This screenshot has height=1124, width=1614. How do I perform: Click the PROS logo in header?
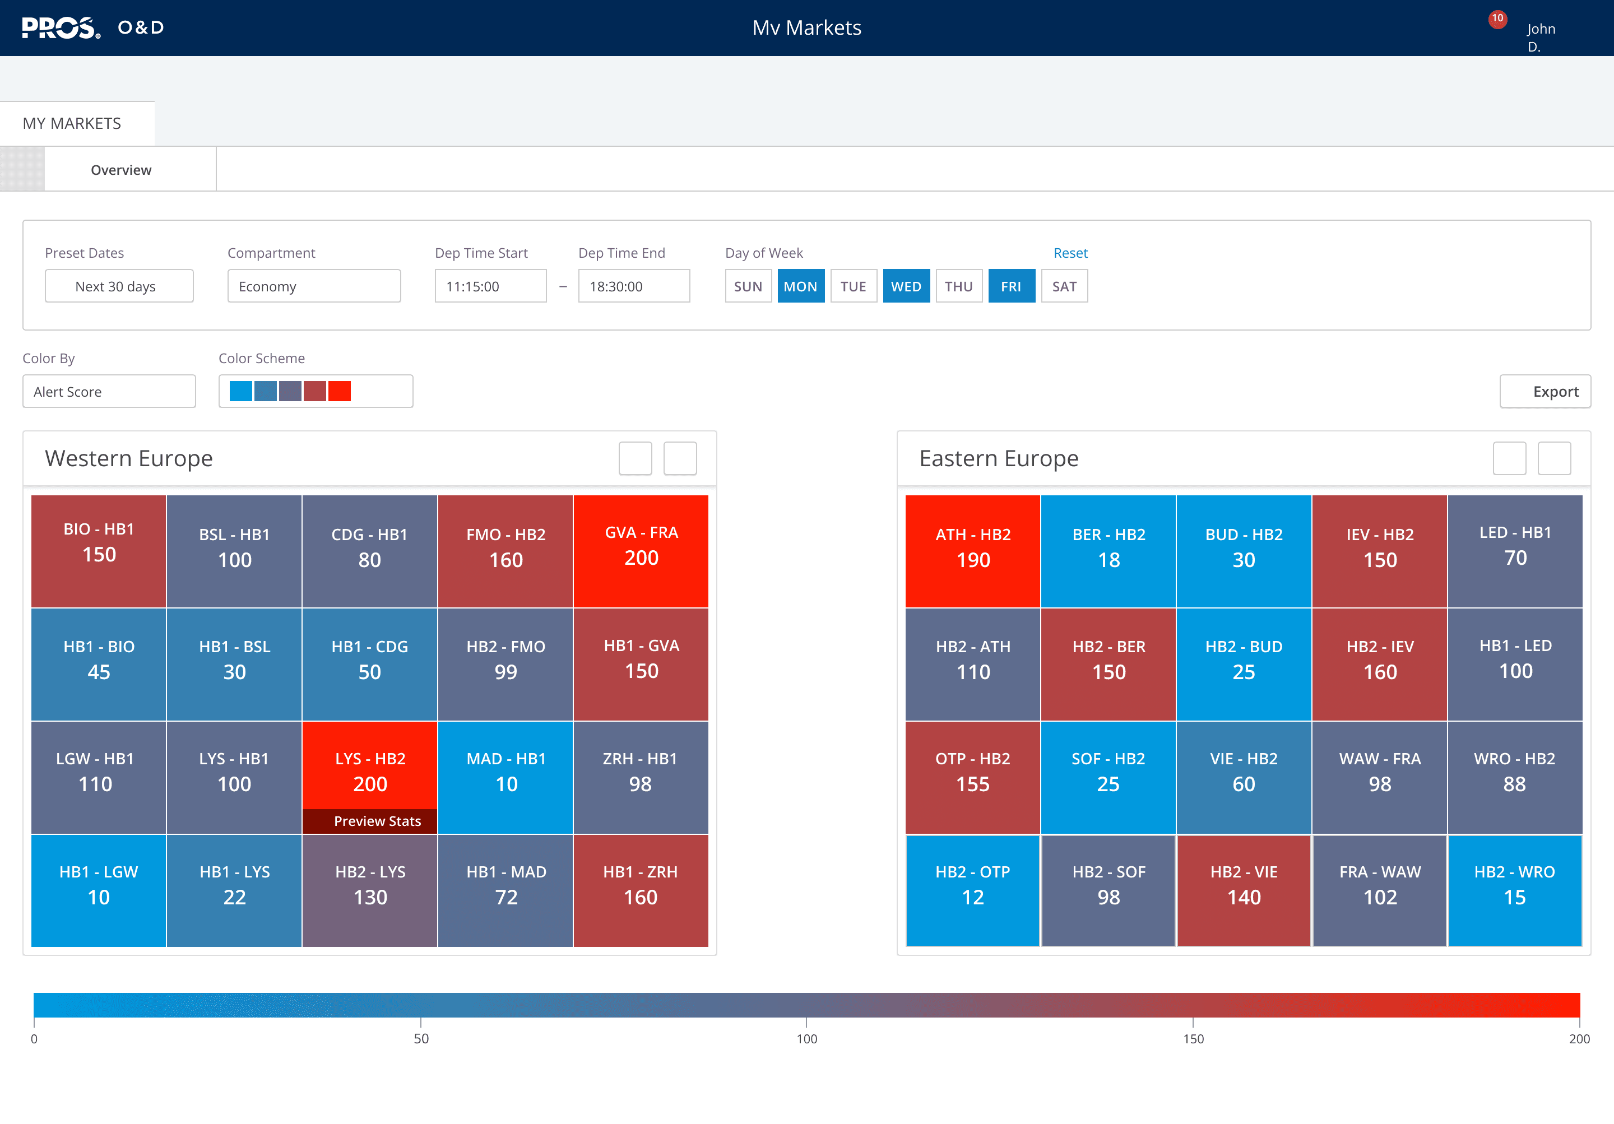coord(61,27)
